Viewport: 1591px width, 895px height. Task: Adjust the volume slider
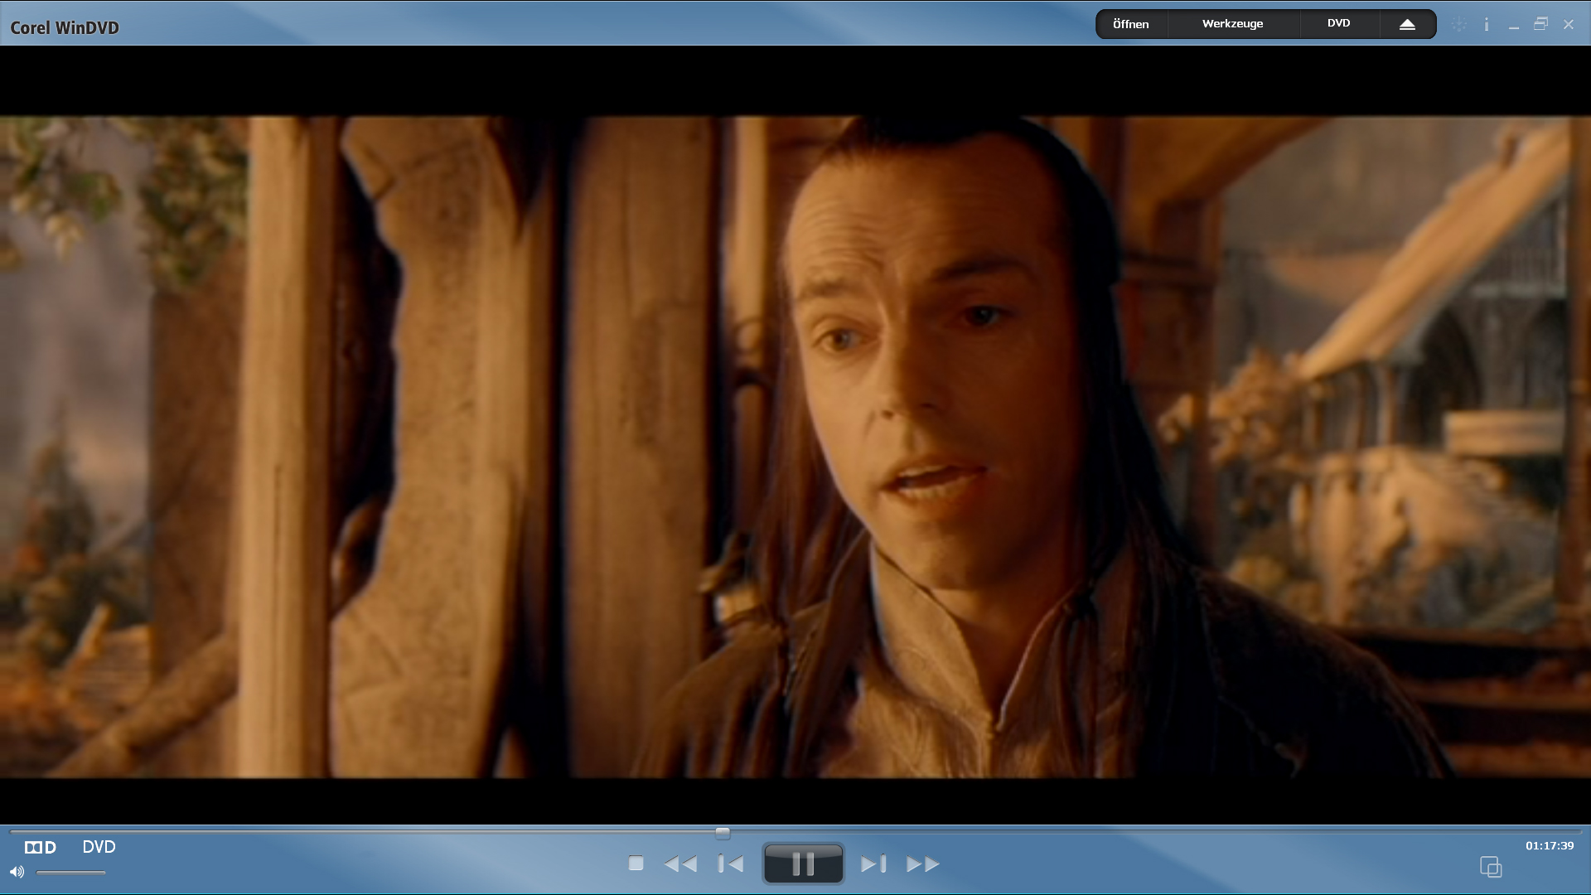point(71,873)
